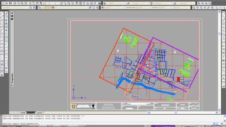Open the Text Style dropdown
Viewport: 226px width, 127px height.
pos(116,3)
